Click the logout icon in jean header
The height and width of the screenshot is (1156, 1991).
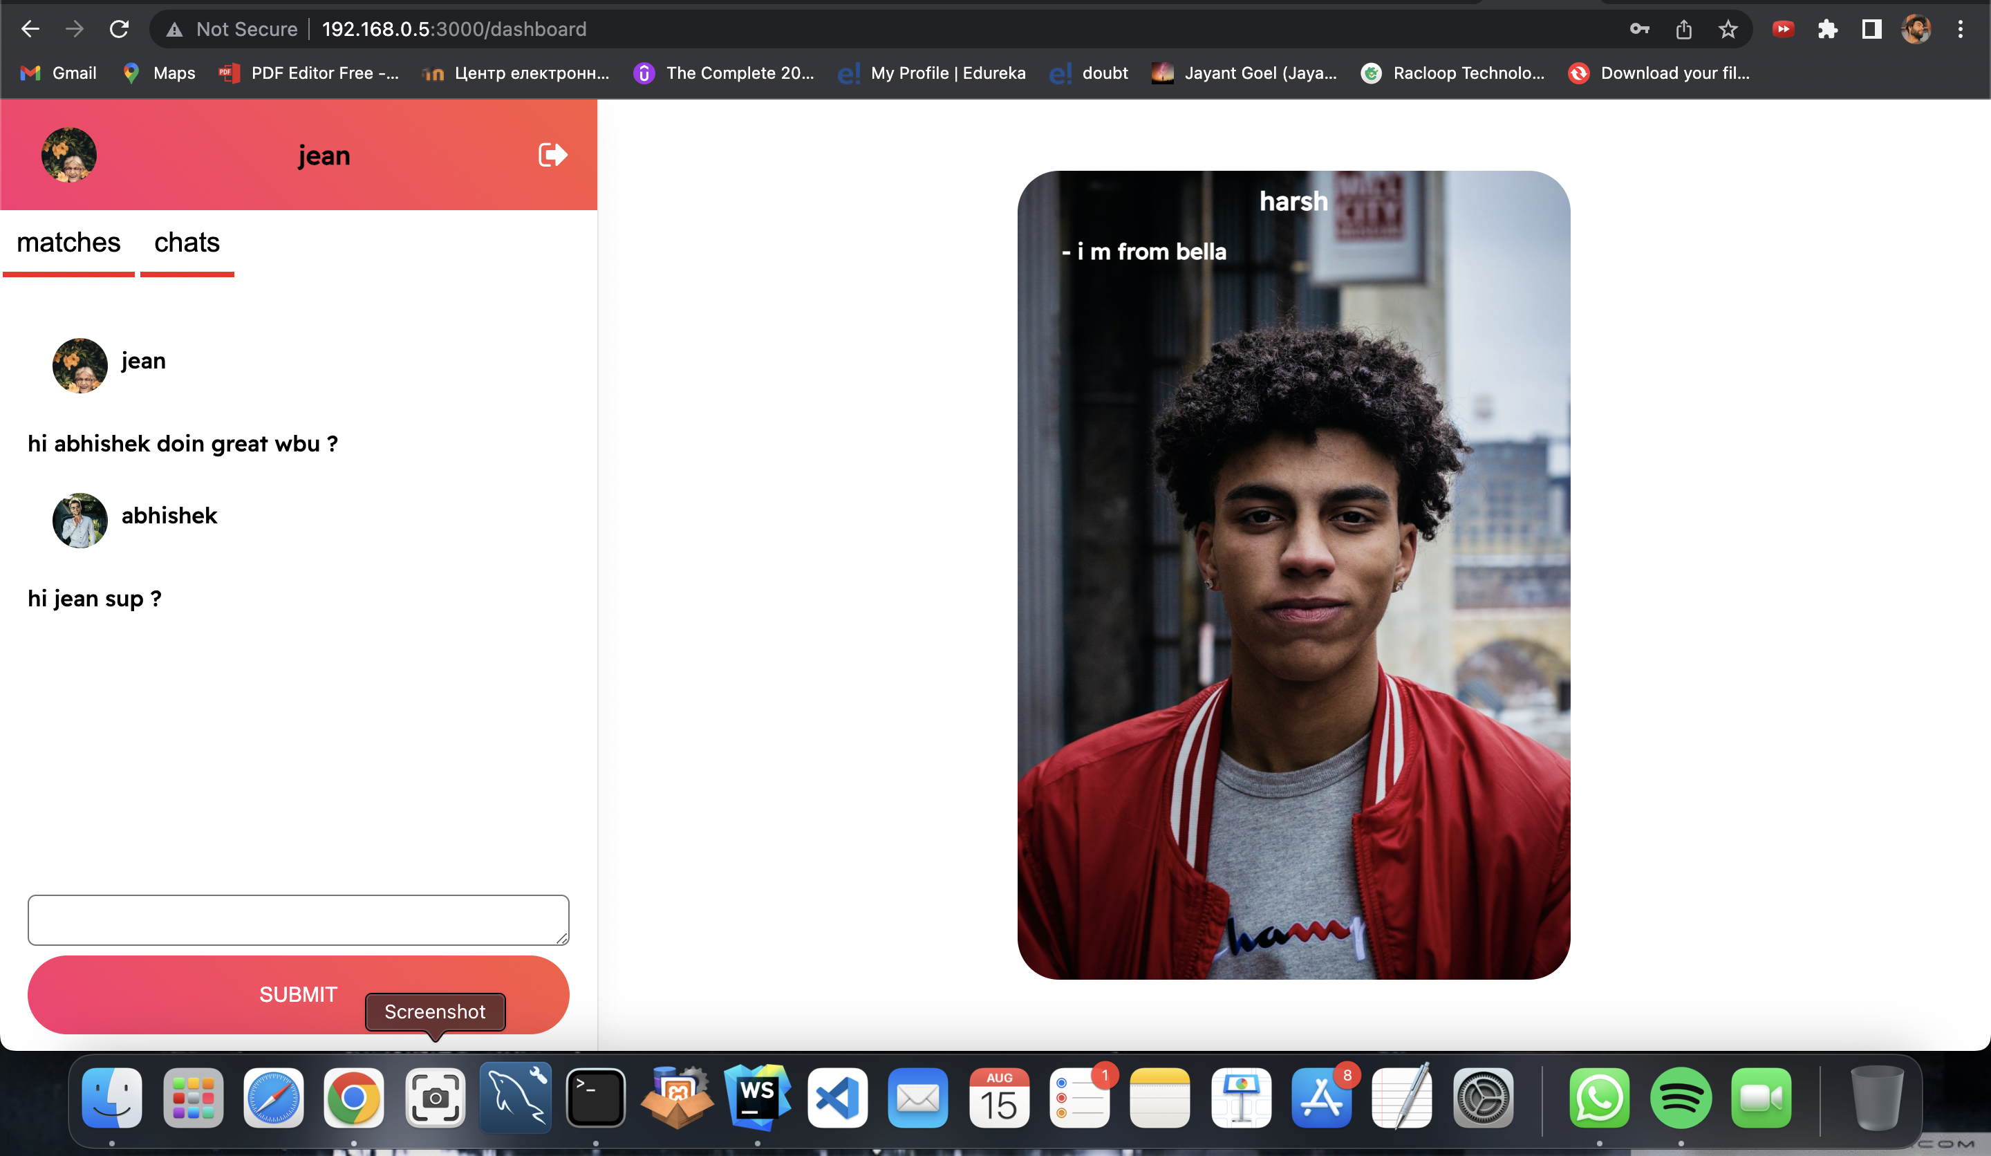coord(552,155)
